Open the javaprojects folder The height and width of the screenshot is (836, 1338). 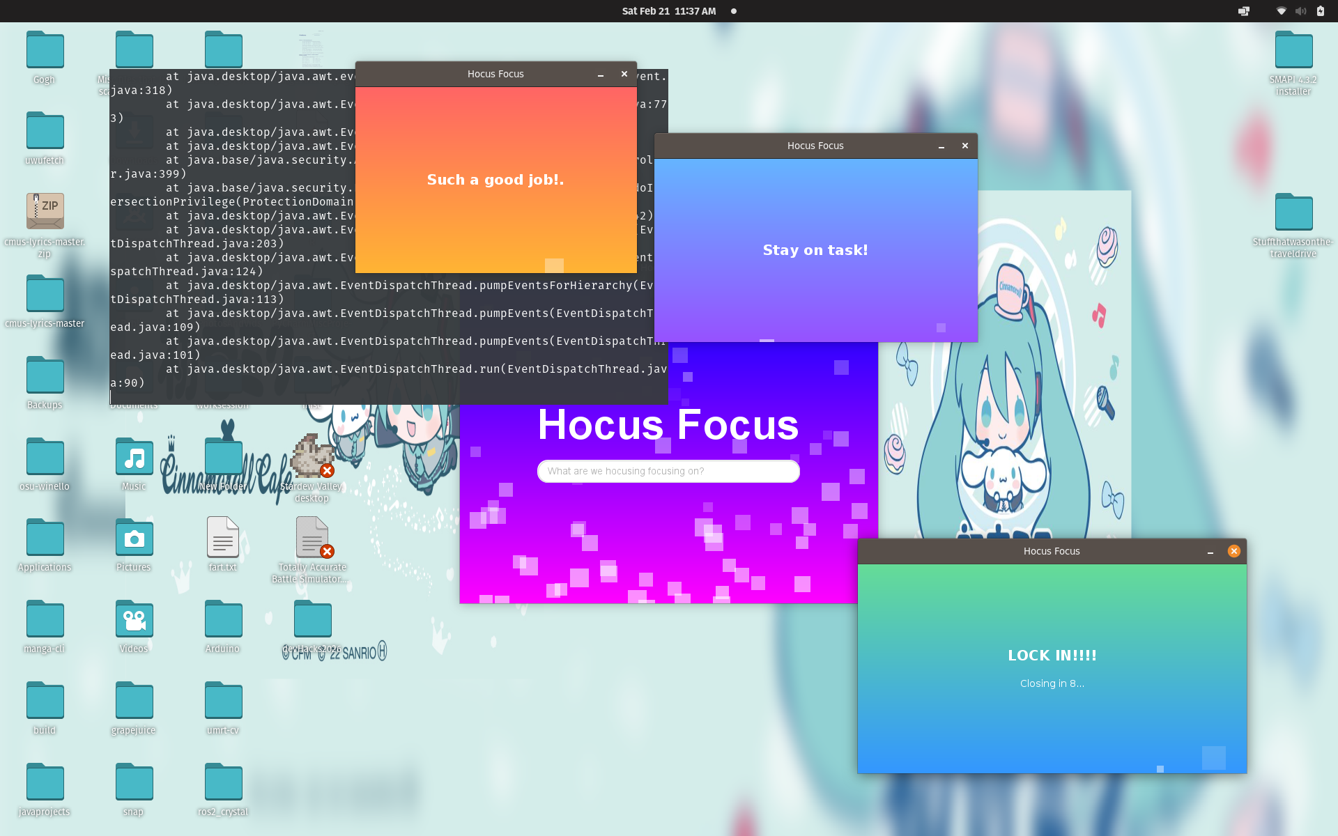(45, 783)
